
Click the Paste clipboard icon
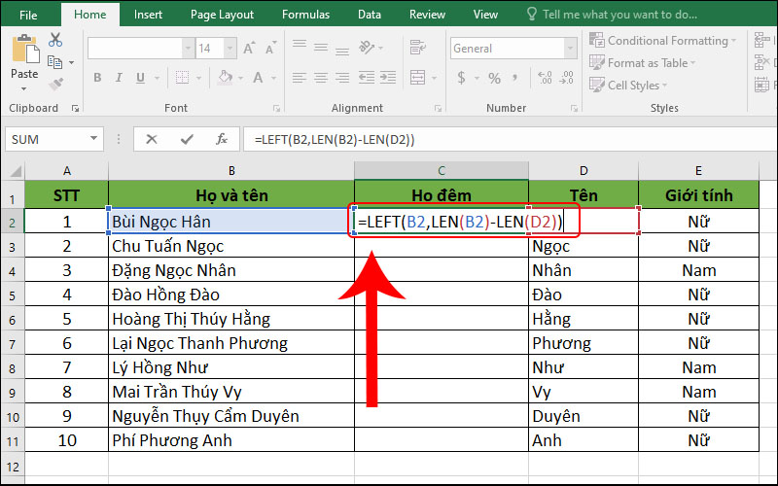(25, 50)
